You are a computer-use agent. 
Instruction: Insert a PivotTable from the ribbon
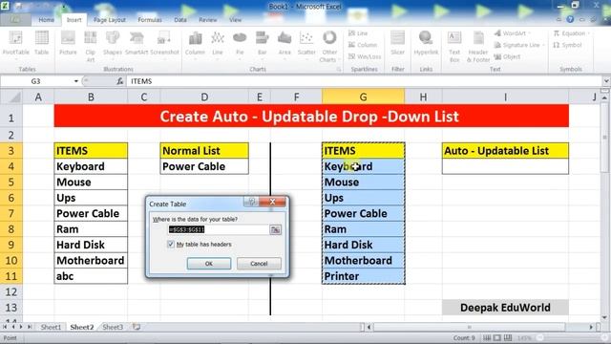coord(15,45)
